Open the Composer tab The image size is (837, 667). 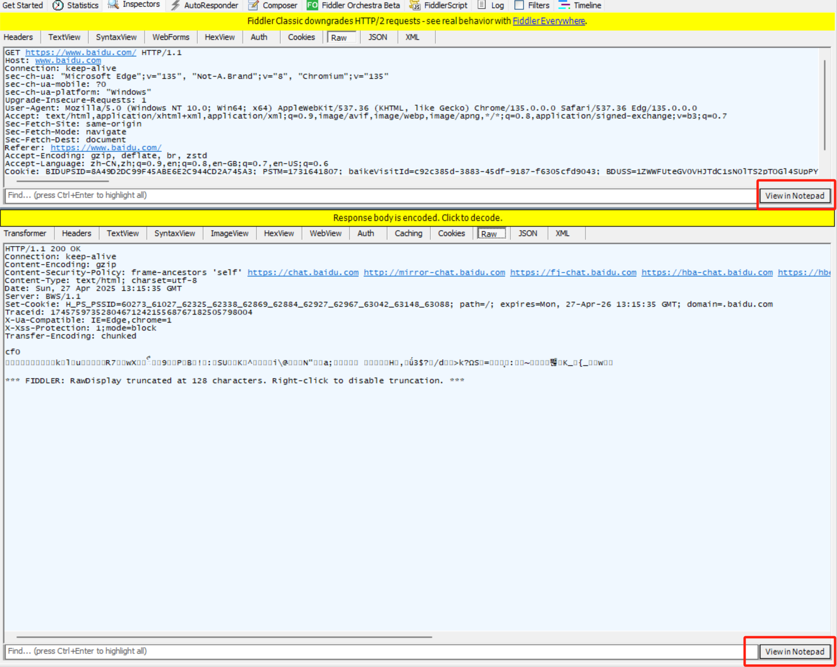(279, 5)
